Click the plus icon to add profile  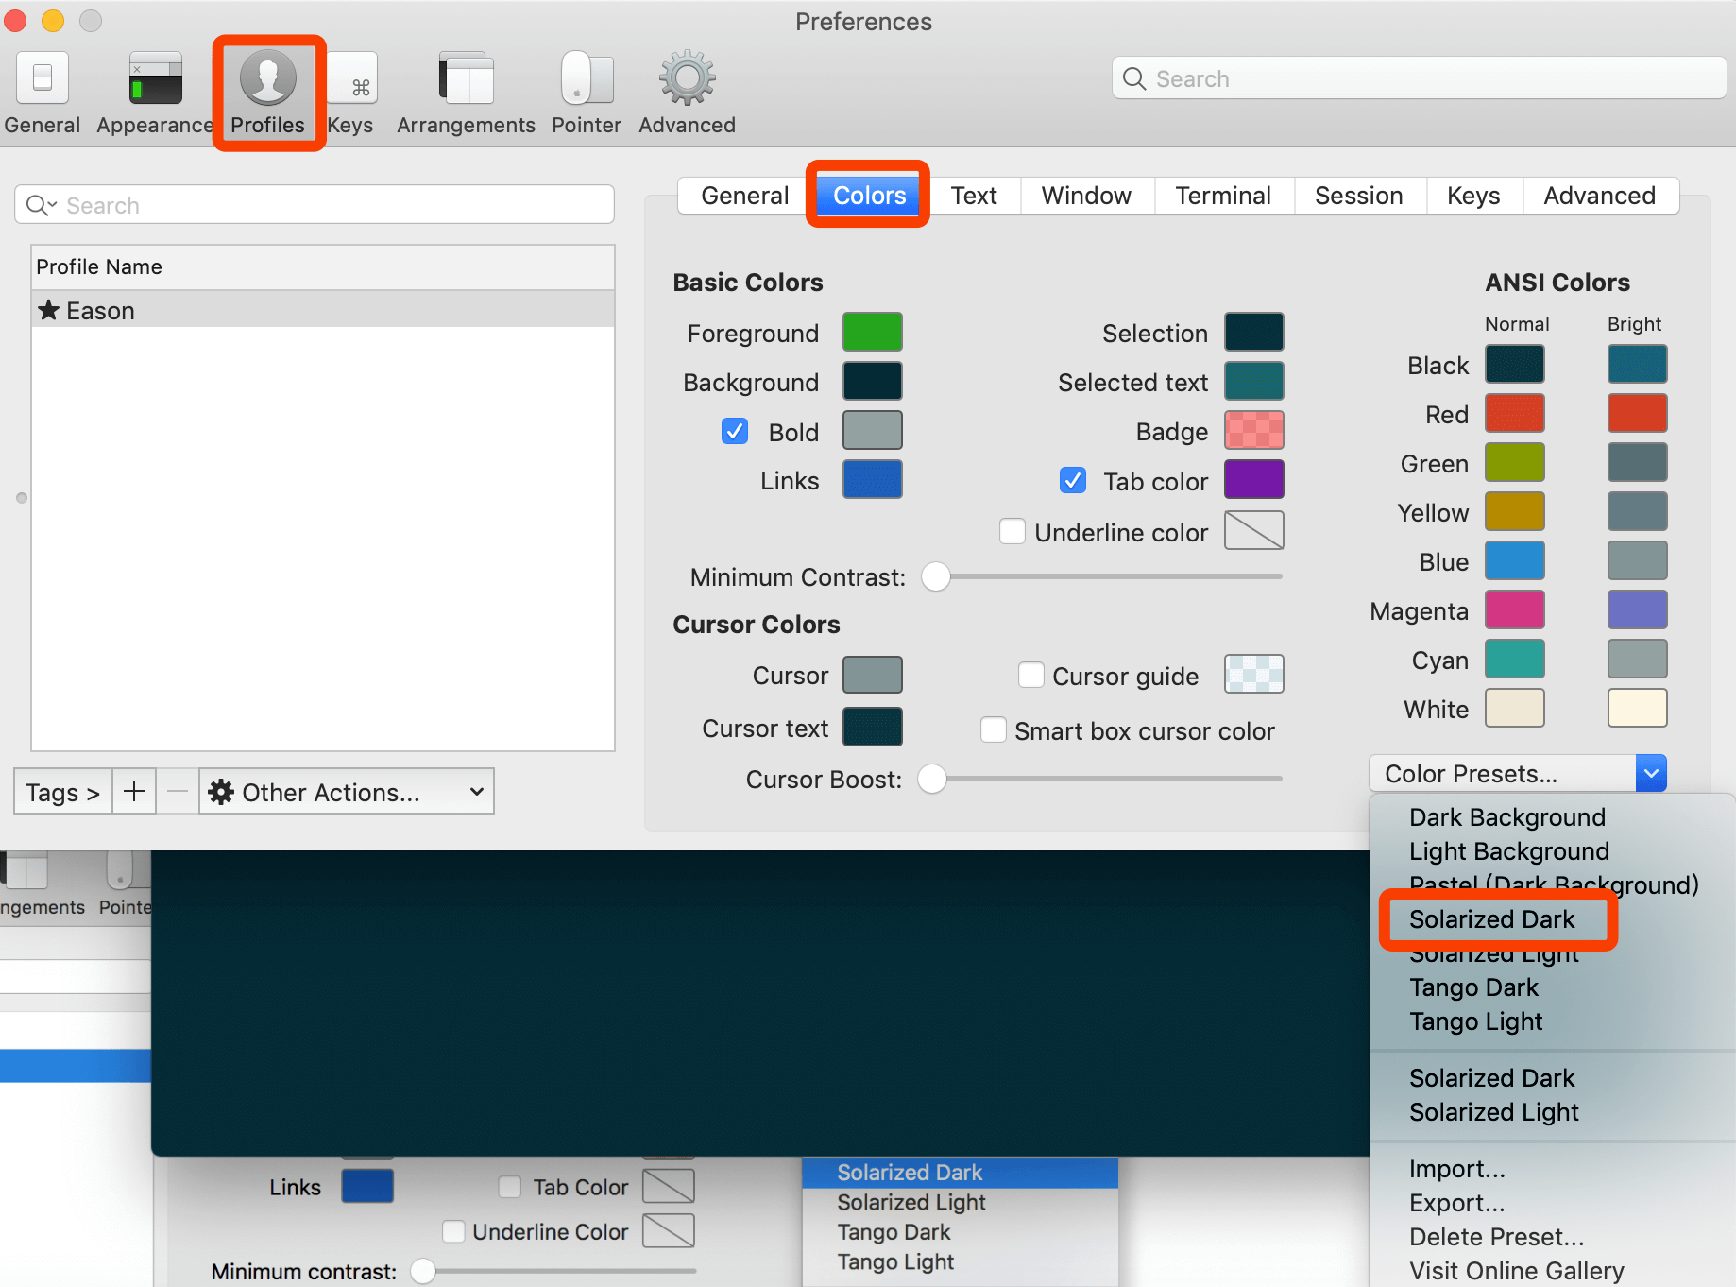[x=134, y=792]
